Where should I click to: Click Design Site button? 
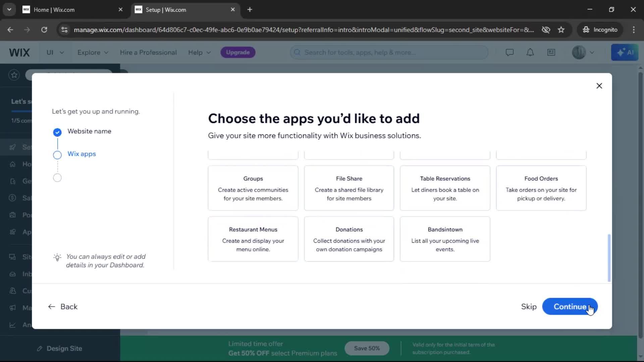60,348
